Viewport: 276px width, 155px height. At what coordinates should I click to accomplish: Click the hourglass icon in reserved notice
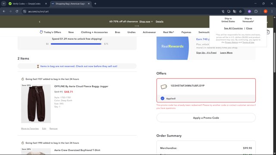(x=38, y=66)
